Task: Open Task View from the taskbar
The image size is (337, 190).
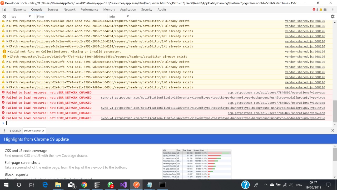Action: click(31, 185)
